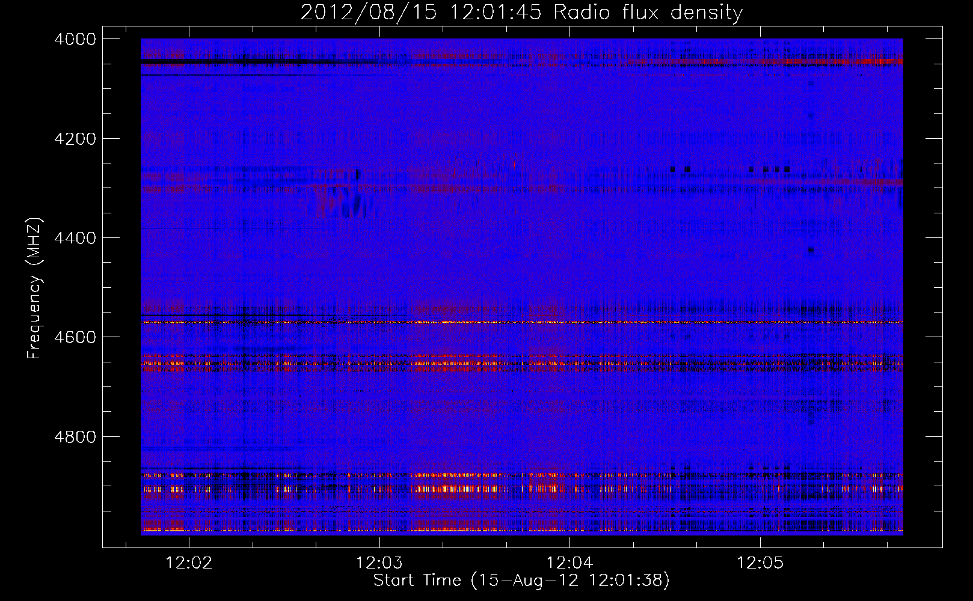Click the 'Frequency (MHZ)' vertical axis title
The width and height of the screenshot is (973, 601).
(34, 288)
